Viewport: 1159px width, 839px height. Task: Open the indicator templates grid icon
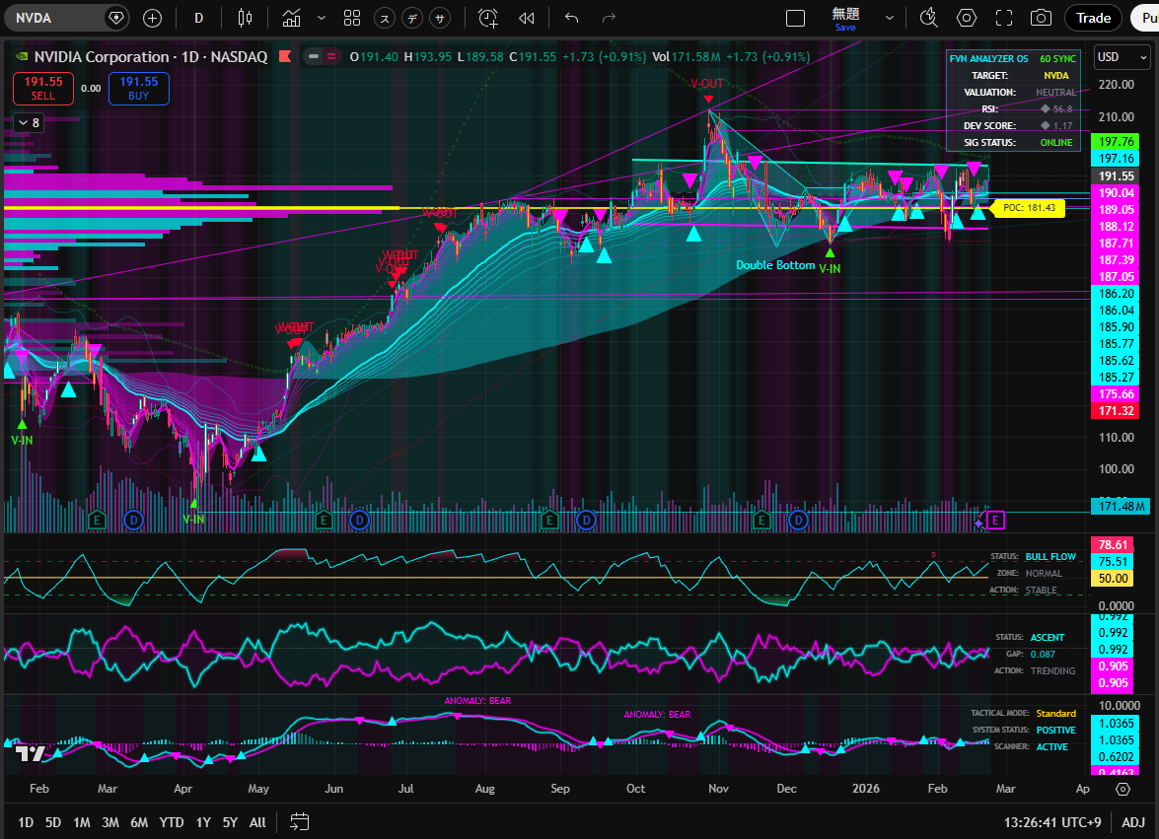click(352, 19)
